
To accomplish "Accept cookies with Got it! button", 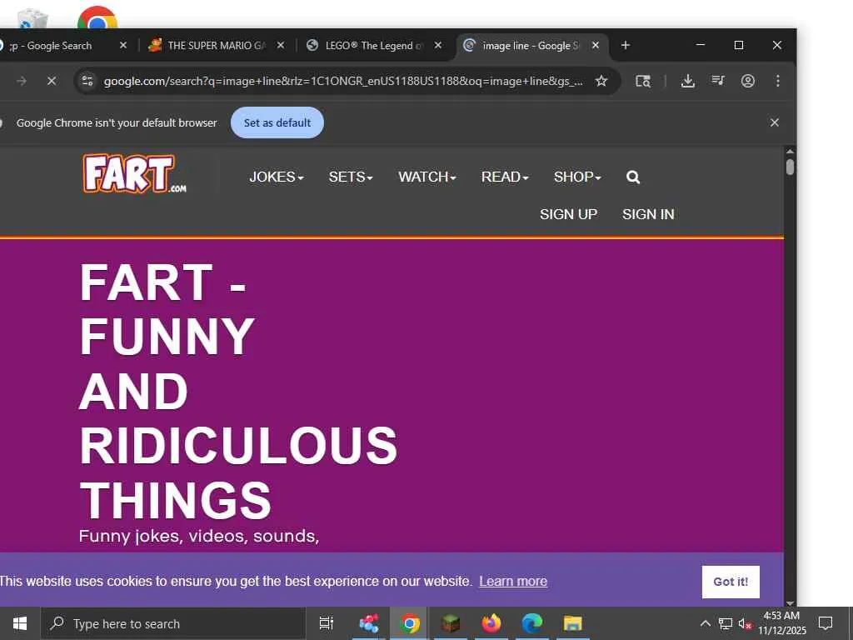I will [x=731, y=581].
